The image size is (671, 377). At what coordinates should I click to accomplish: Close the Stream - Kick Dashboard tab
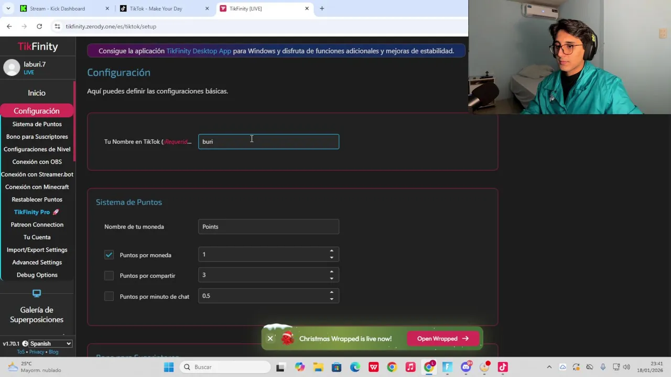coord(107,8)
